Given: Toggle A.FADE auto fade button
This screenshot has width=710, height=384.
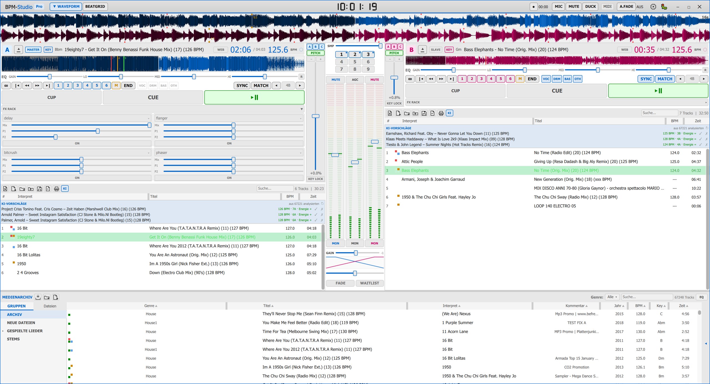Looking at the screenshot, I should 626,6.
